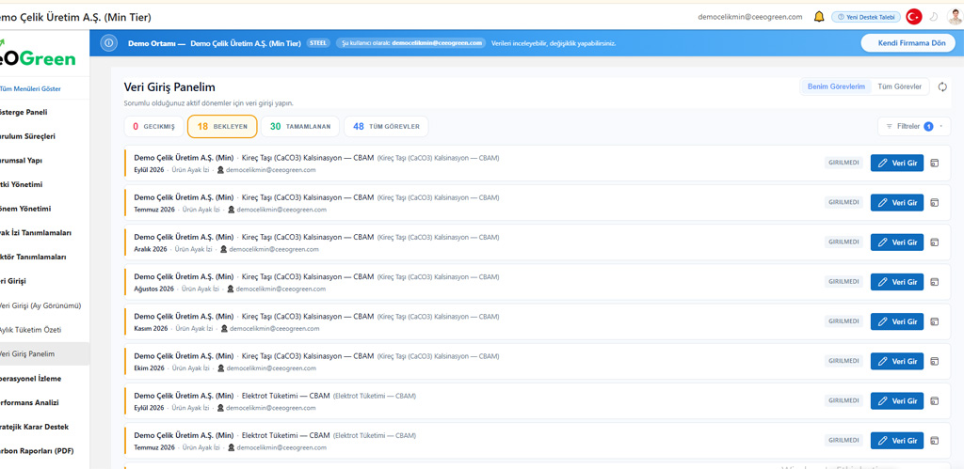
Task: Show all 48 Tüm Görevler tab
Action: point(386,127)
